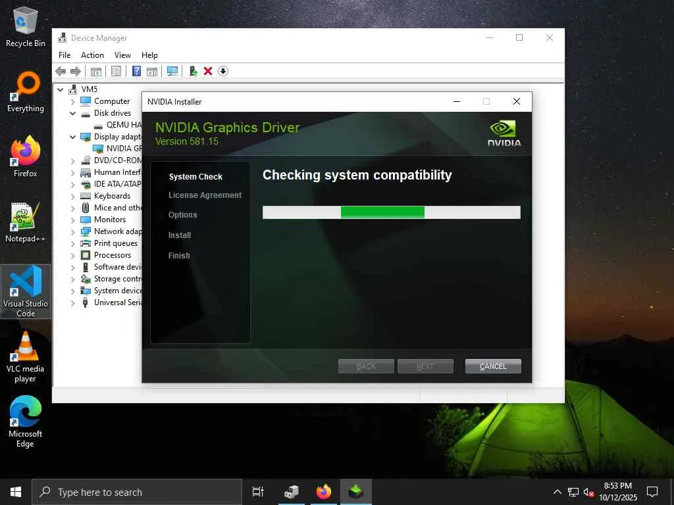Minimize the NVIDIA Installer window
674x505 pixels.
pos(457,102)
